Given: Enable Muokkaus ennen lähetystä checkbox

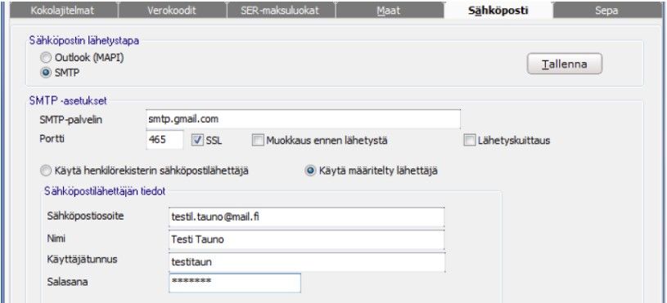Looking at the screenshot, I should coord(258,140).
